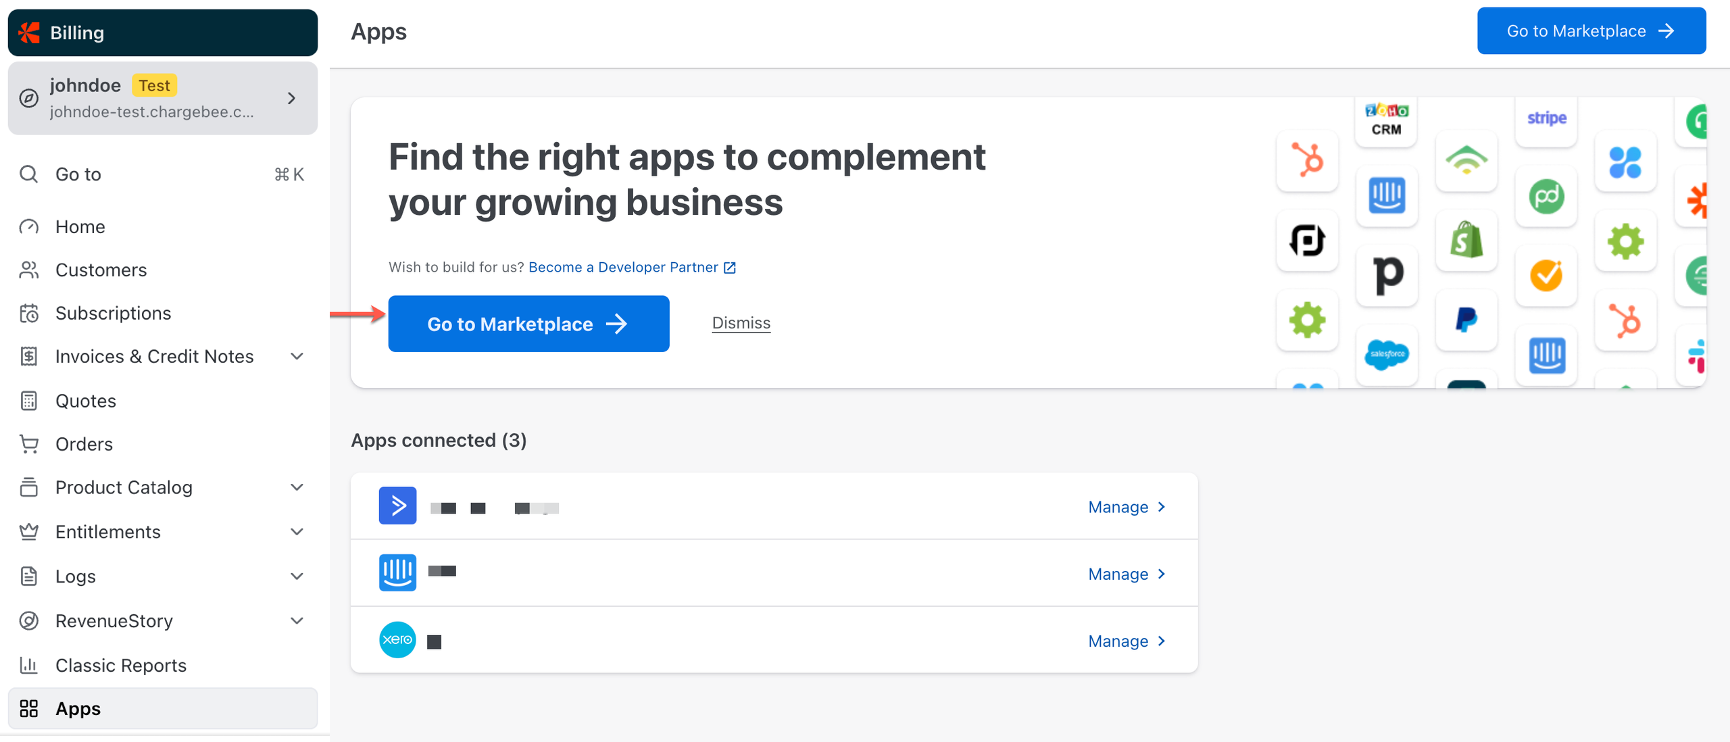Click the Shopify app icon tile
The image size is (1730, 742).
point(1466,241)
